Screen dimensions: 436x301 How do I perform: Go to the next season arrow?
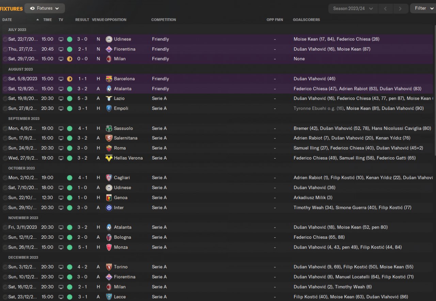[x=400, y=9]
